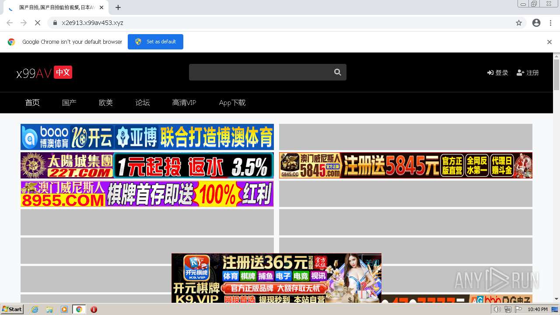The height and width of the screenshot is (315, 560).
Task: Click the taskbar clock 10:40 PM
Action: 538,309
